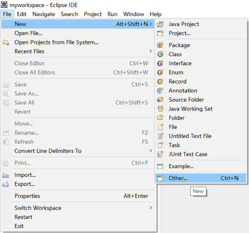The width and height of the screenshot is (249, 233).
Task: Click the Alt+Enter shortcut text
Action: coord(136,196)
